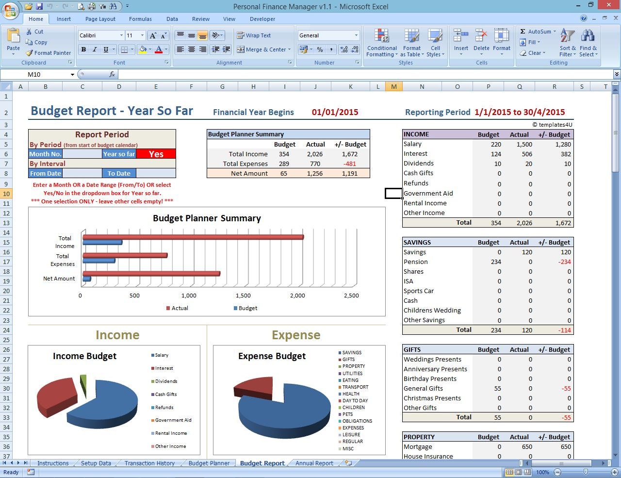Toggle Center horizontal alignment

(192, 49)
